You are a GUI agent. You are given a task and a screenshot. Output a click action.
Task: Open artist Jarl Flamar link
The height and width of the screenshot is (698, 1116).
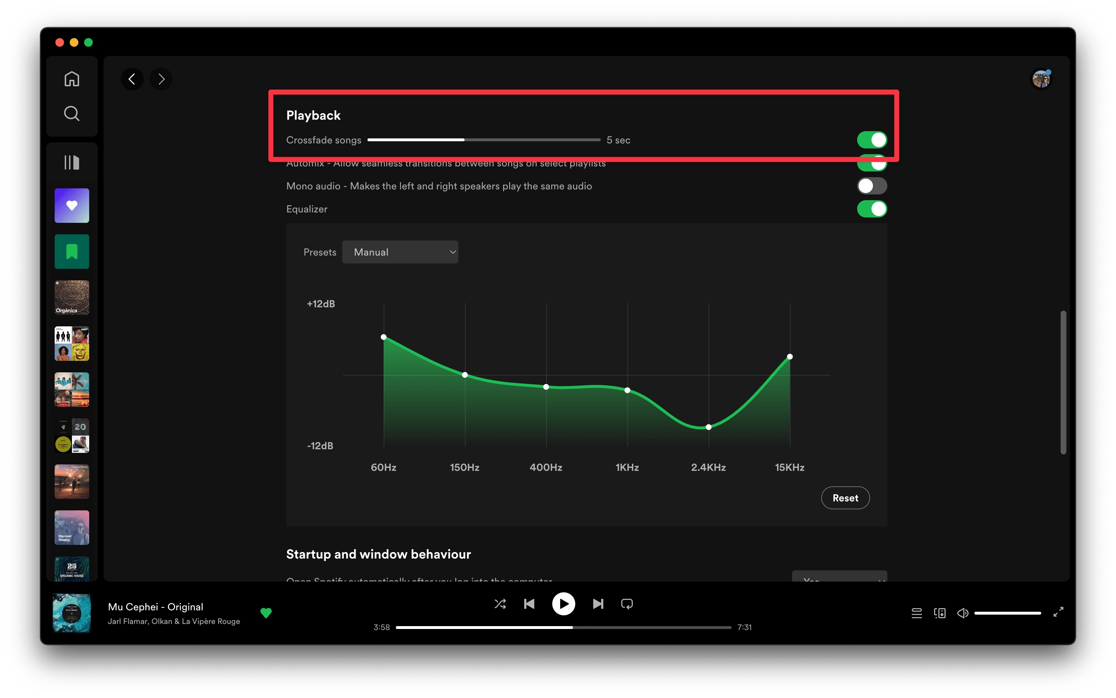point(128,621)
